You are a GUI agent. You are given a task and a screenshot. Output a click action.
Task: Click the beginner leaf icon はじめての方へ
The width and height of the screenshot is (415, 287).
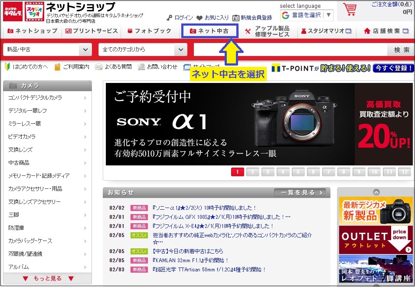(7, 66)
